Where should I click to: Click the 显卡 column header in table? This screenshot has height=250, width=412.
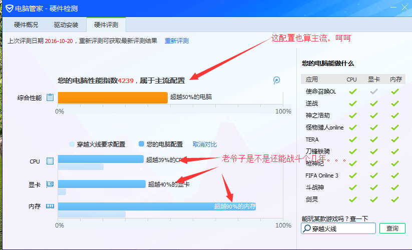[x=374, y=79]
